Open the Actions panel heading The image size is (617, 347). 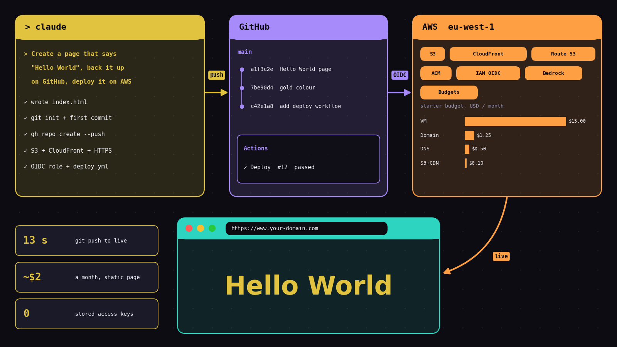[x=256, y=148]
